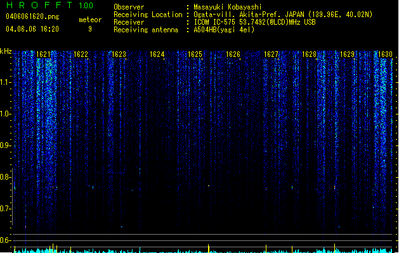Click the date stamp 04.06.06 16:20

[x=32, y=29]
